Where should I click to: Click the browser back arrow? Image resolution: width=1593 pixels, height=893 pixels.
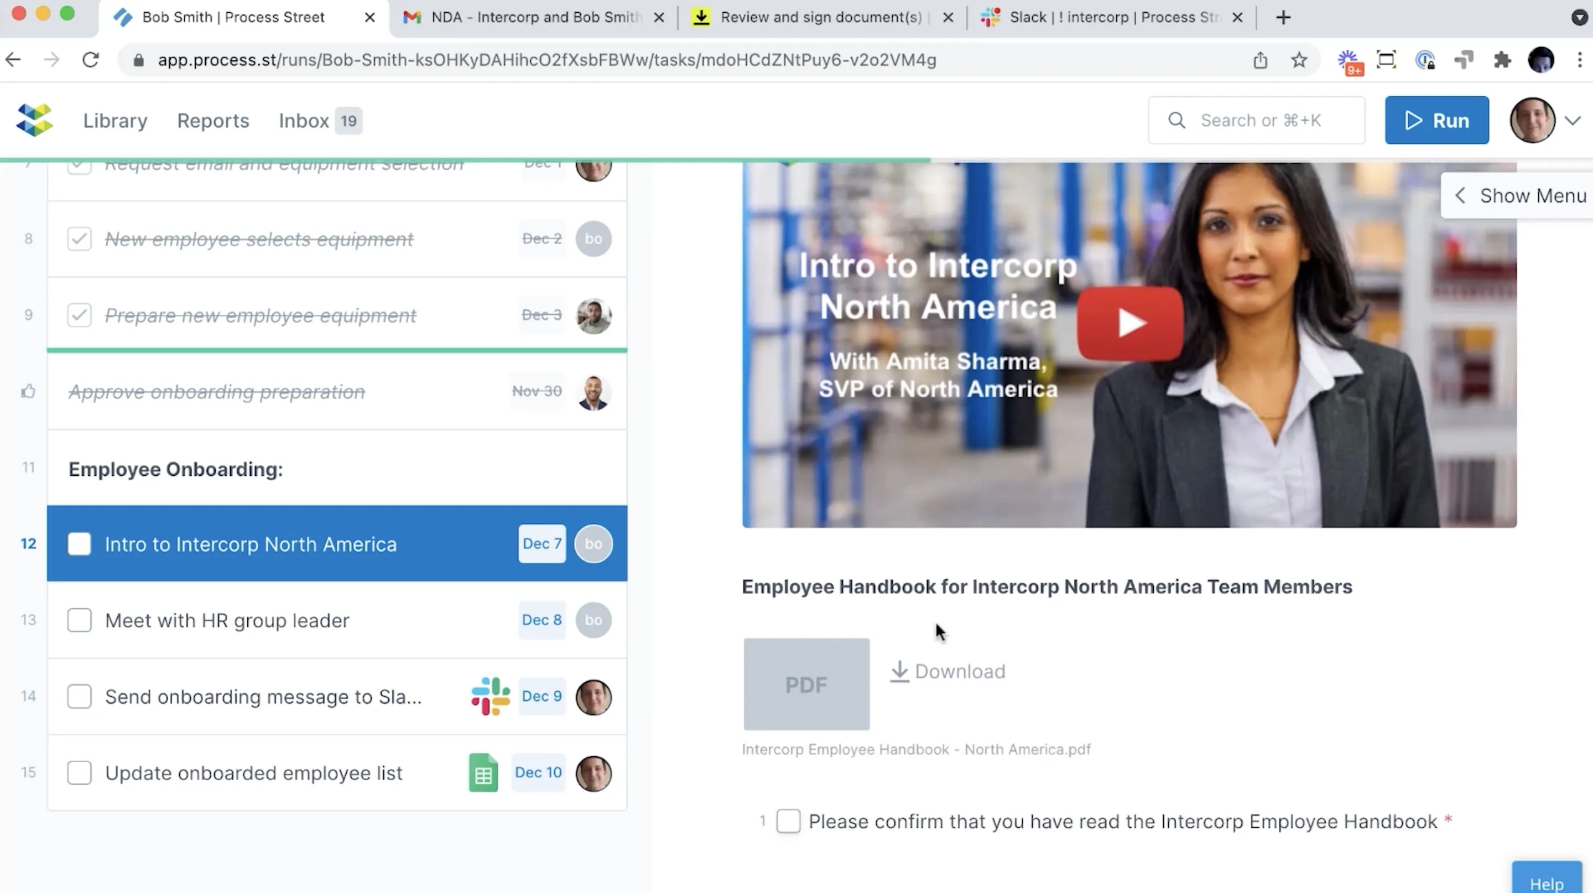click(14, 60)
